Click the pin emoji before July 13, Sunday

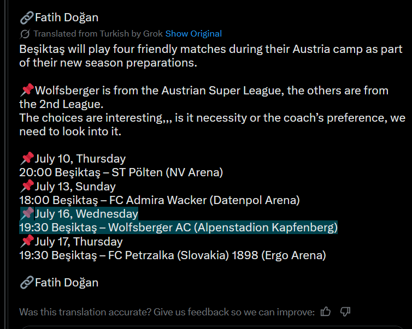pyautogui.click(x=27, y=187)
